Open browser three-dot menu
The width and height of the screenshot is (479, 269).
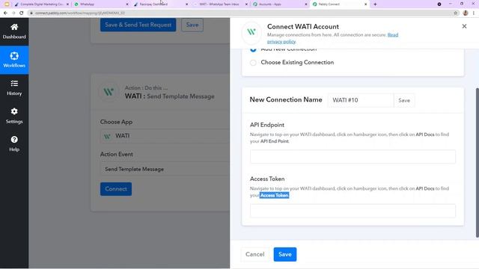pos(474,13)
